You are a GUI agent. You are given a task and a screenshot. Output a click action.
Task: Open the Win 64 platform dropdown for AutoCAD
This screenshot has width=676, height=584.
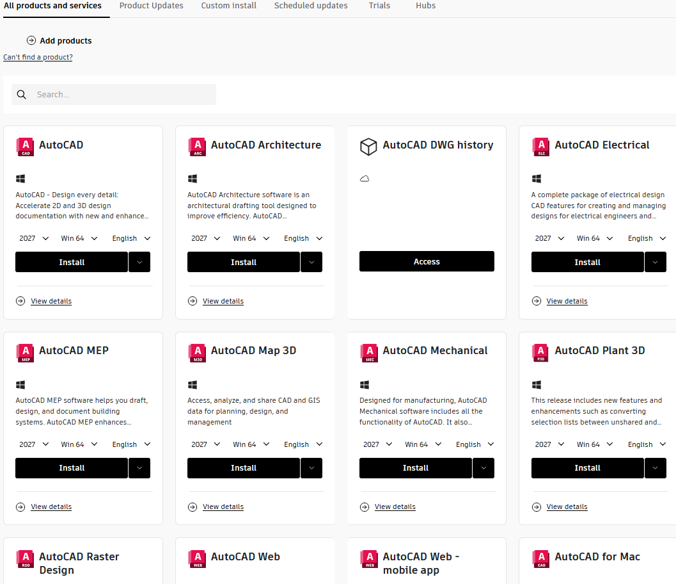click(79, 238)
